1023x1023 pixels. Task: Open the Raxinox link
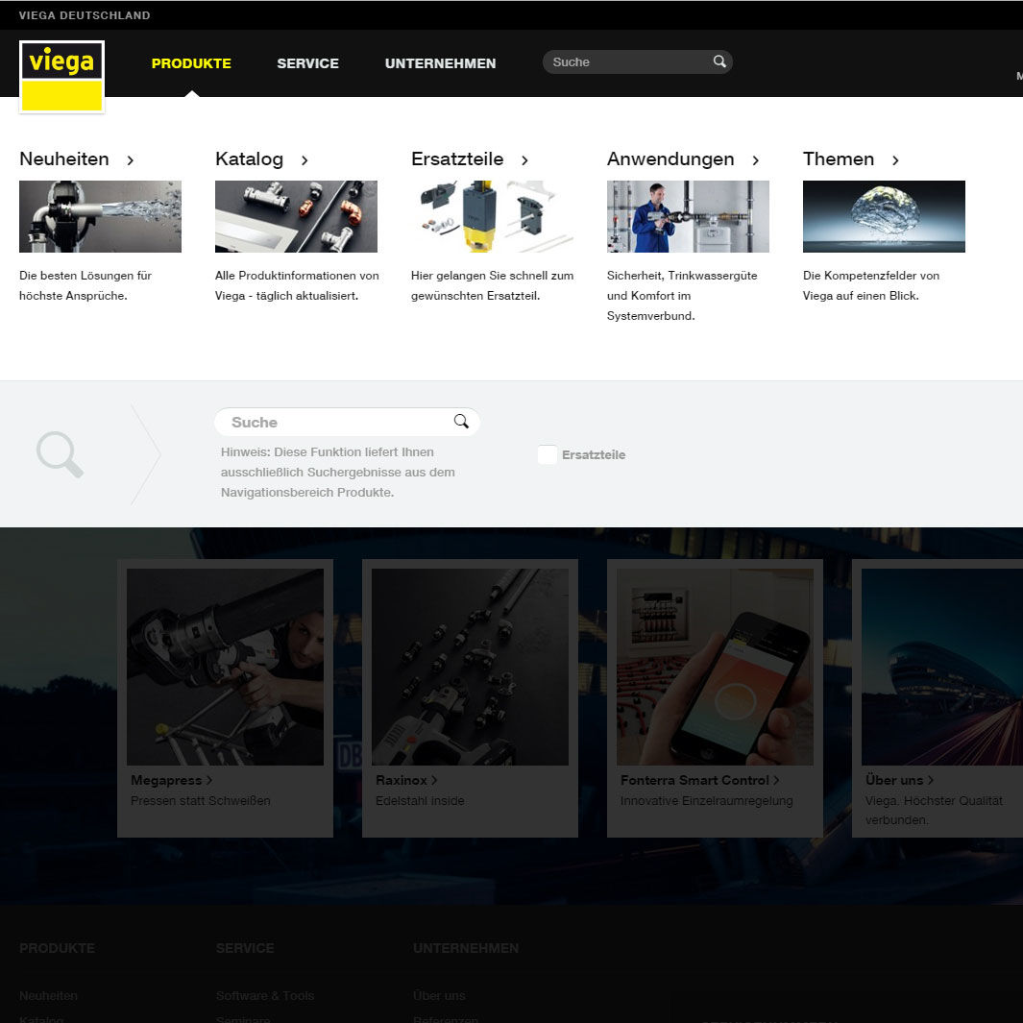click(405, 780)
